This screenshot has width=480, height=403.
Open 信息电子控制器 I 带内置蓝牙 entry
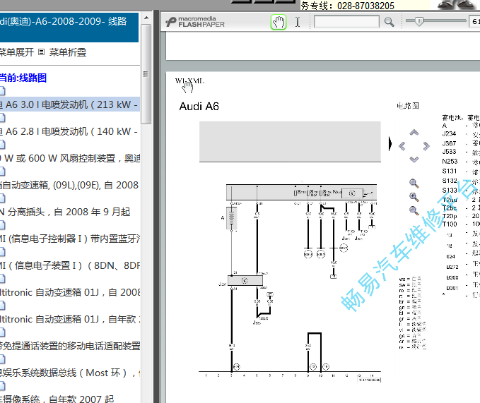pos(70,239)
